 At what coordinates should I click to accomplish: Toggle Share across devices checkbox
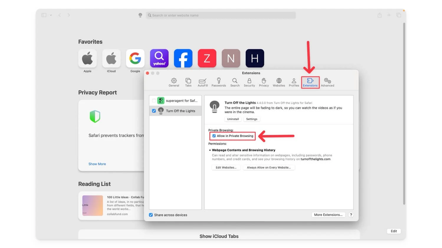point(151,215)
